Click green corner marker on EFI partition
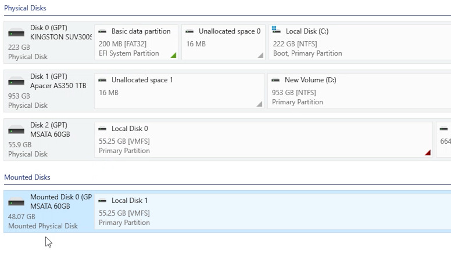This screenshot has height=280, width=451. pyautogui.click(x=173, y=55)
